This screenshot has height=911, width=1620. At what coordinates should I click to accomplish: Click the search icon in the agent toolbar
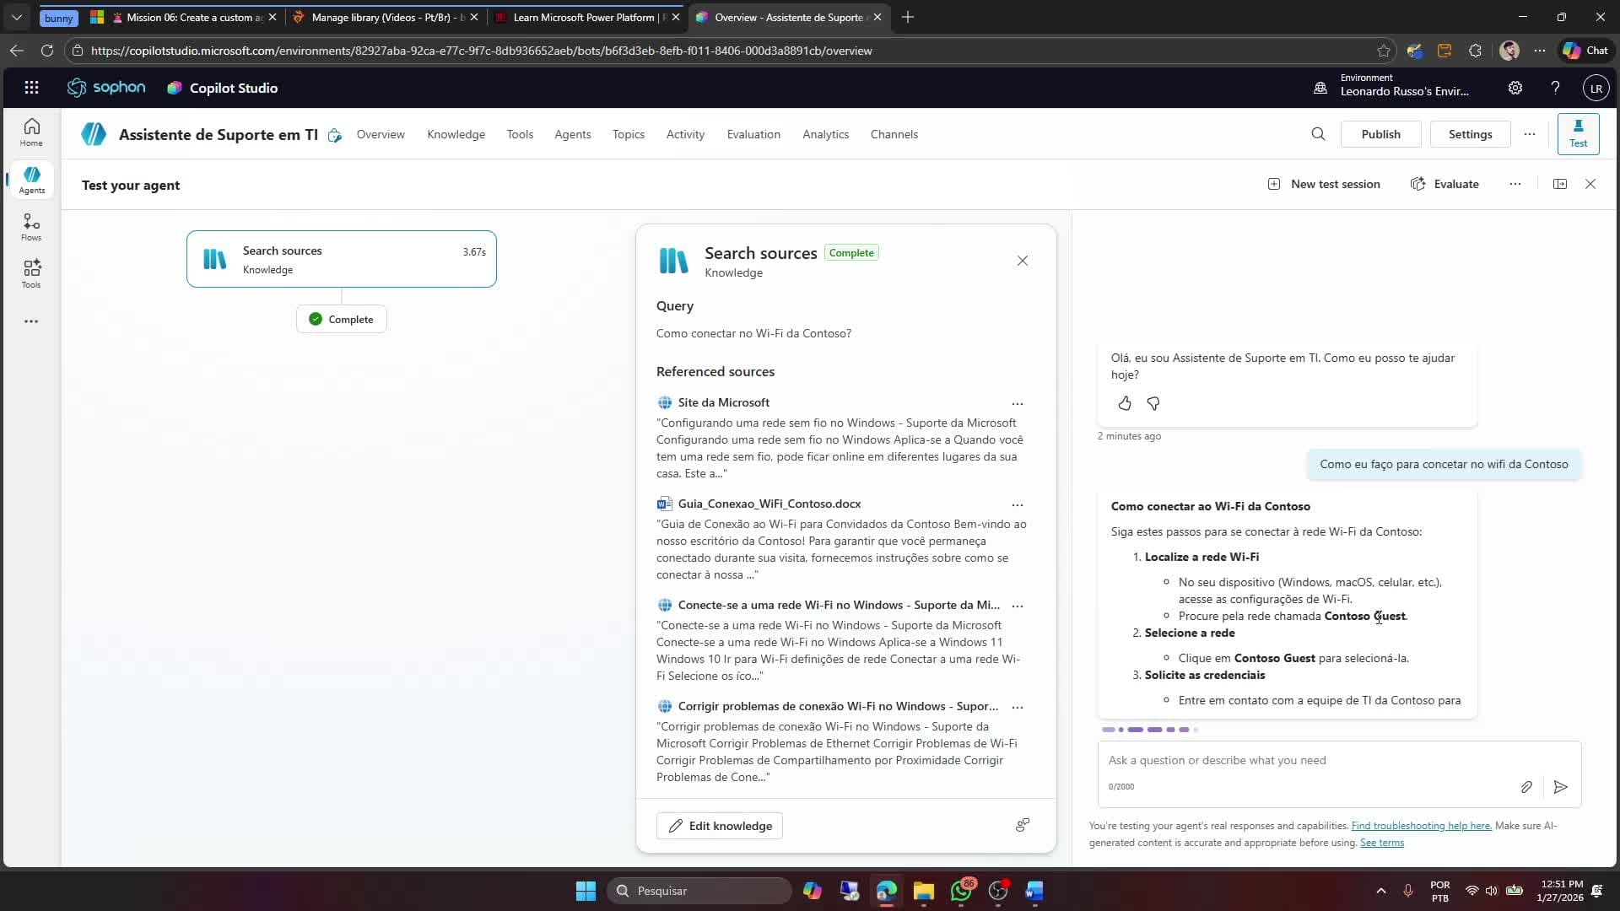(x=1318, y=133)
